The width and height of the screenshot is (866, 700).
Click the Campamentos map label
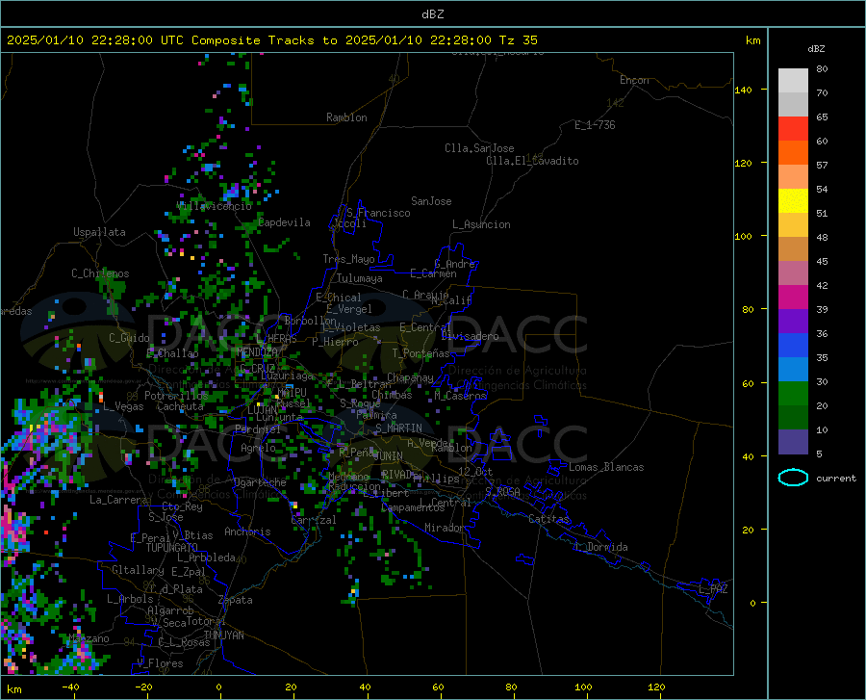413,507
